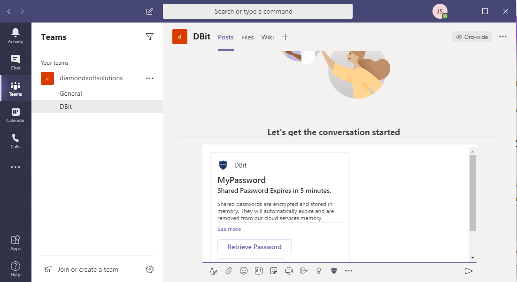This screenshot has width=517, height=282.
Task: Open the Calendar view
Action: point(15,114)
